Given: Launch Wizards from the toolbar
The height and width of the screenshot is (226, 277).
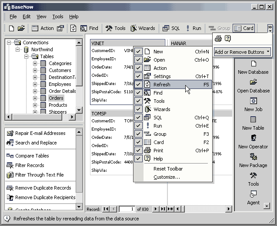Looking at the screenshot, I should point(143,28).
